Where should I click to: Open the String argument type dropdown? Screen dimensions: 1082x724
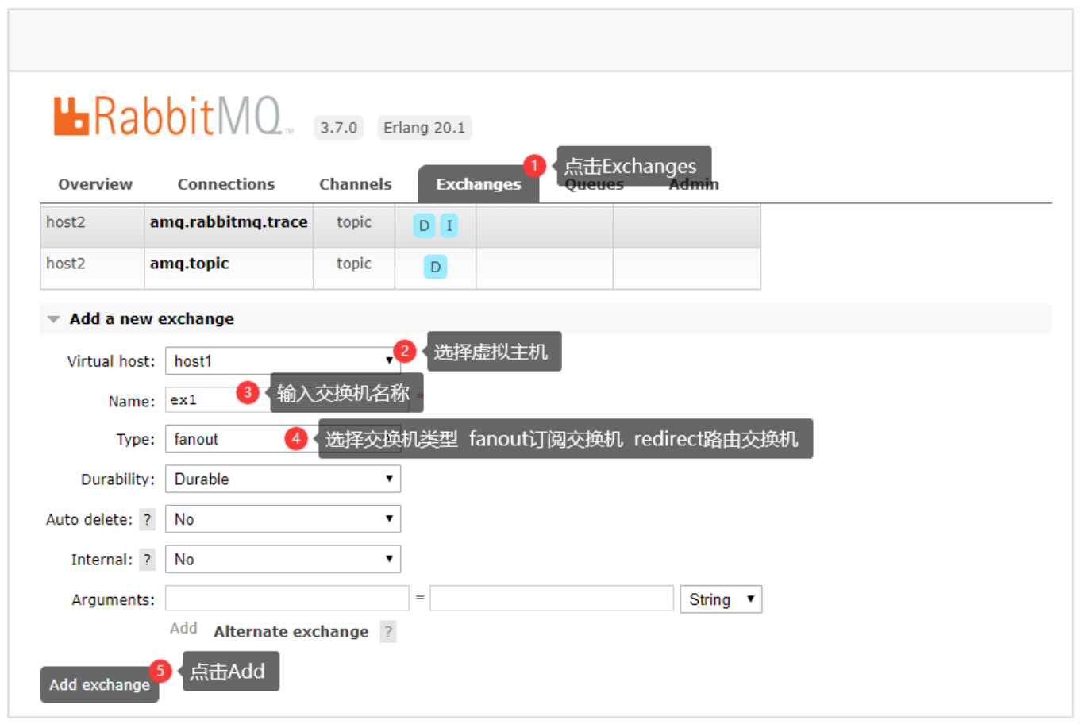pyautogui.click(x=720, y=599)
